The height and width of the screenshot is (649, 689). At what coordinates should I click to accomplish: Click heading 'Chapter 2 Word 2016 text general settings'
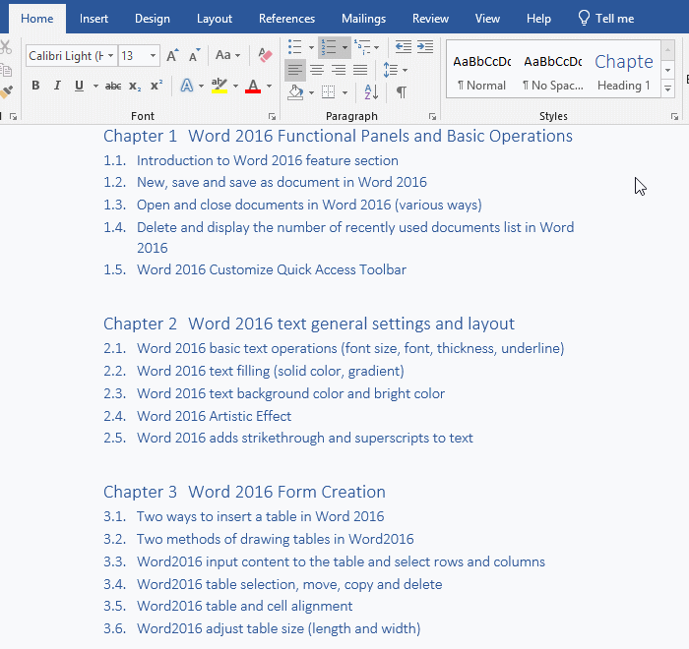[309, 324]
